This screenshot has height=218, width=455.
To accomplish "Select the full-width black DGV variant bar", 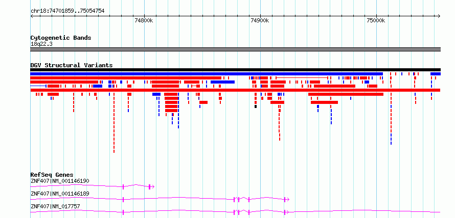I will [235, 70].
